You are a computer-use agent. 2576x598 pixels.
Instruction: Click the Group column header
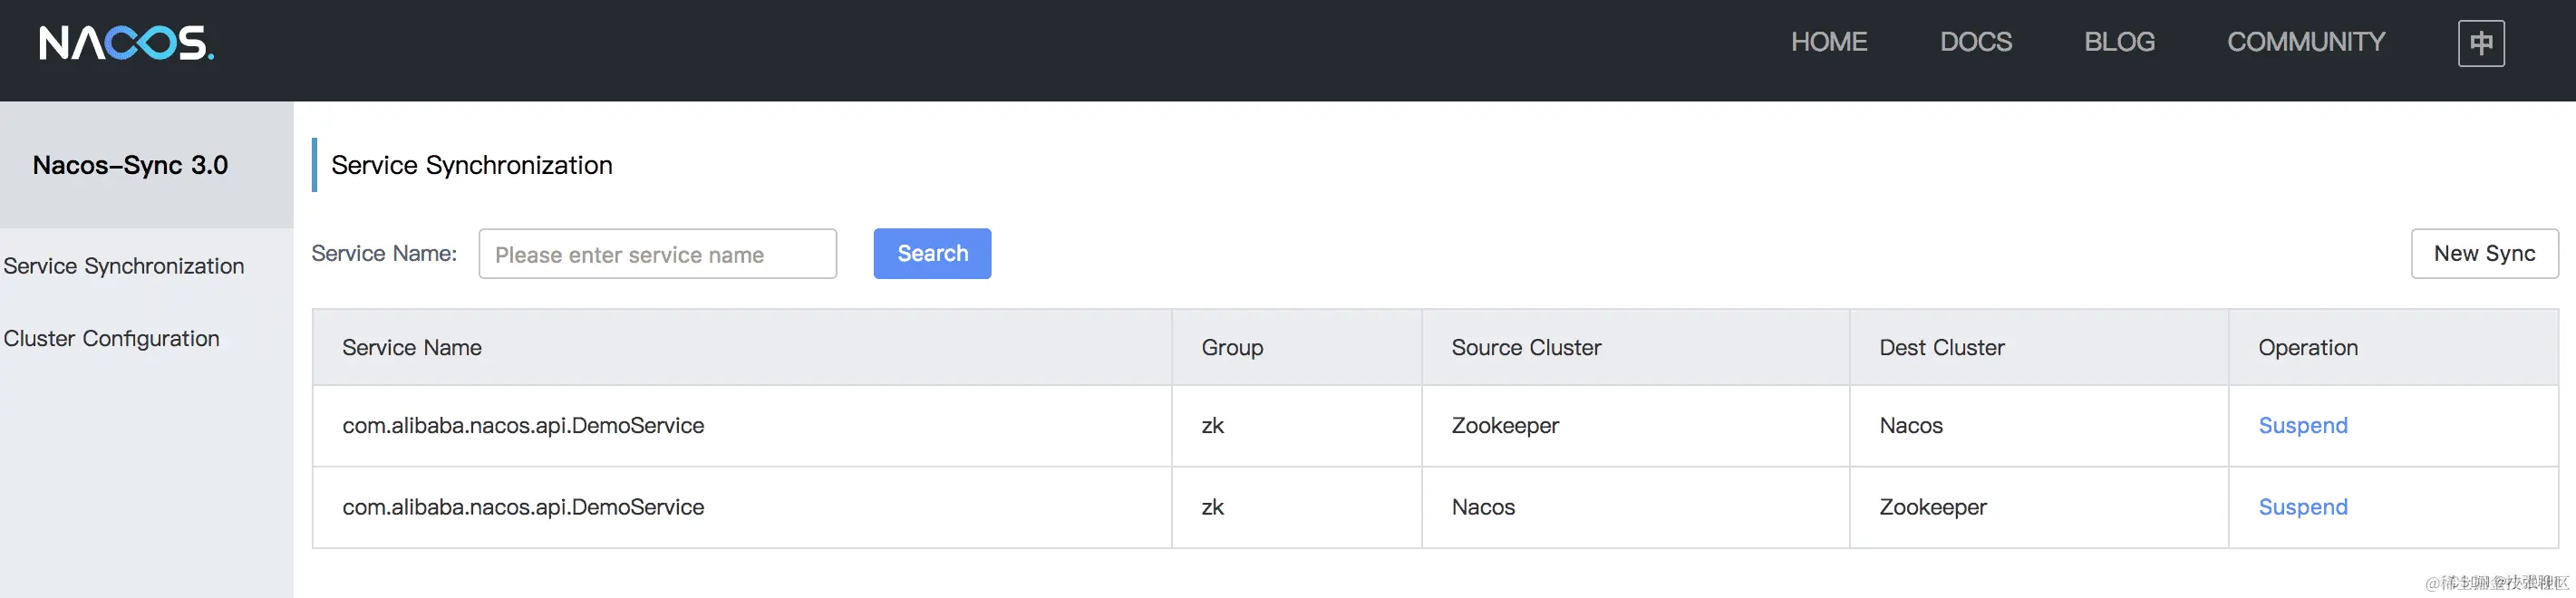[1232, 348]
